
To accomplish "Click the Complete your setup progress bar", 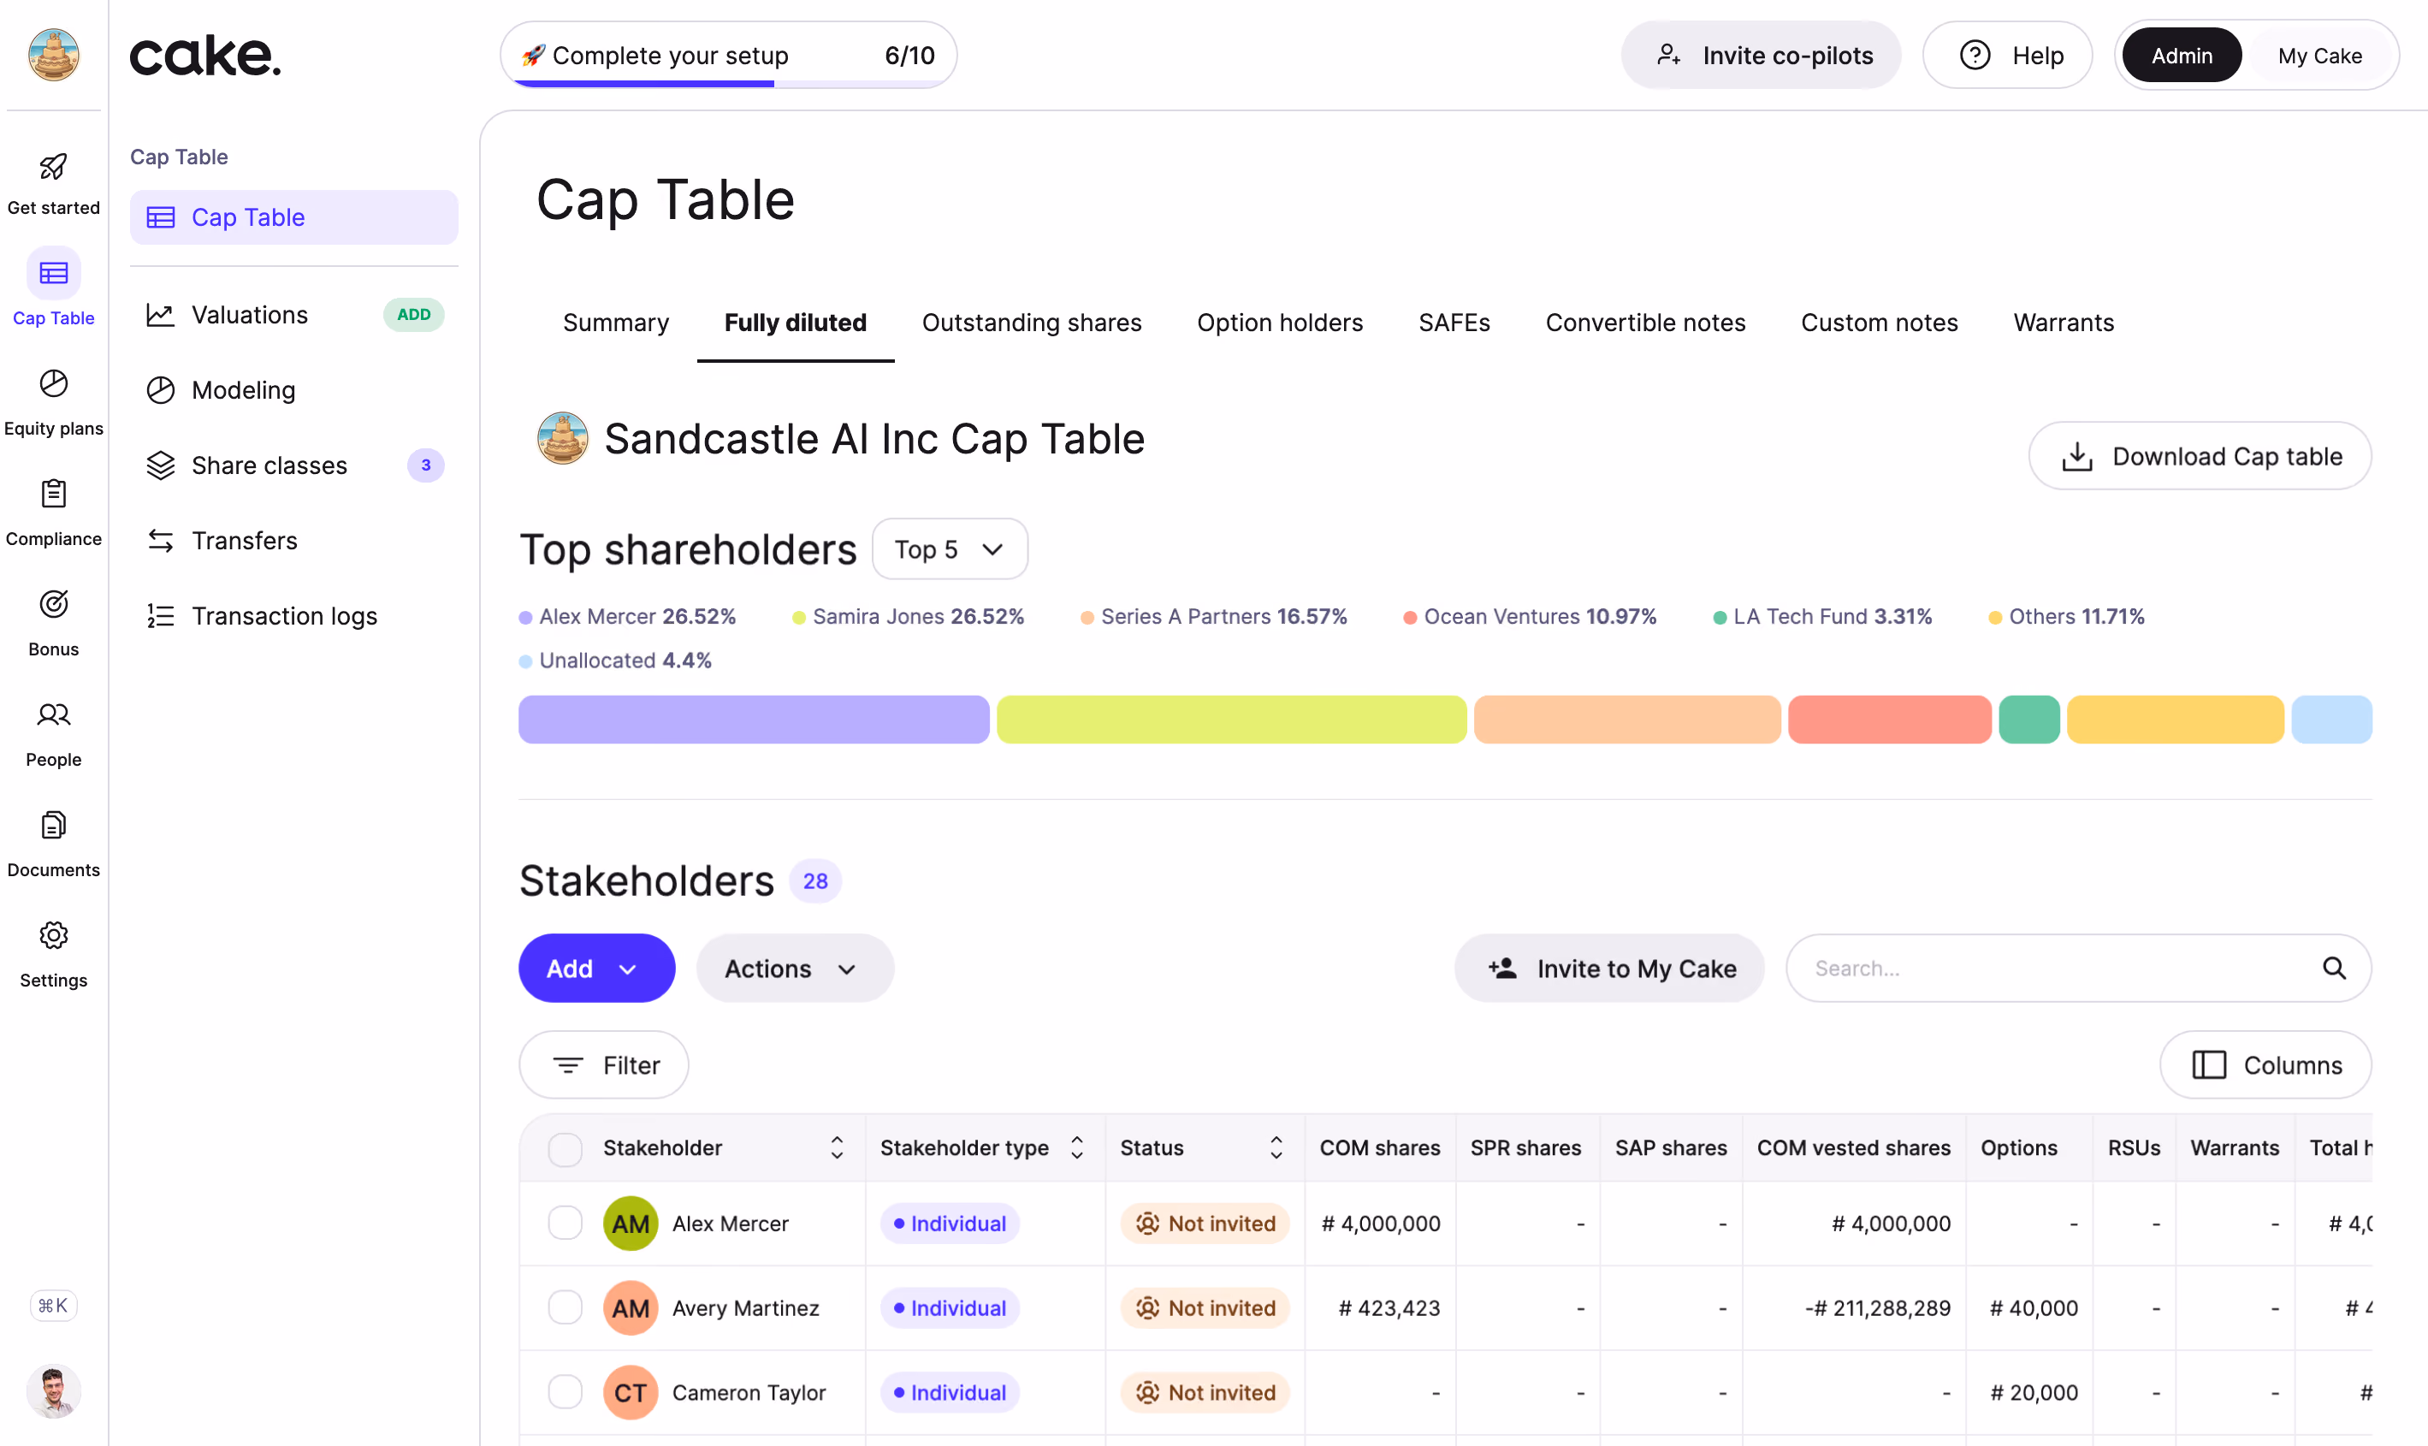I will 728,56.
